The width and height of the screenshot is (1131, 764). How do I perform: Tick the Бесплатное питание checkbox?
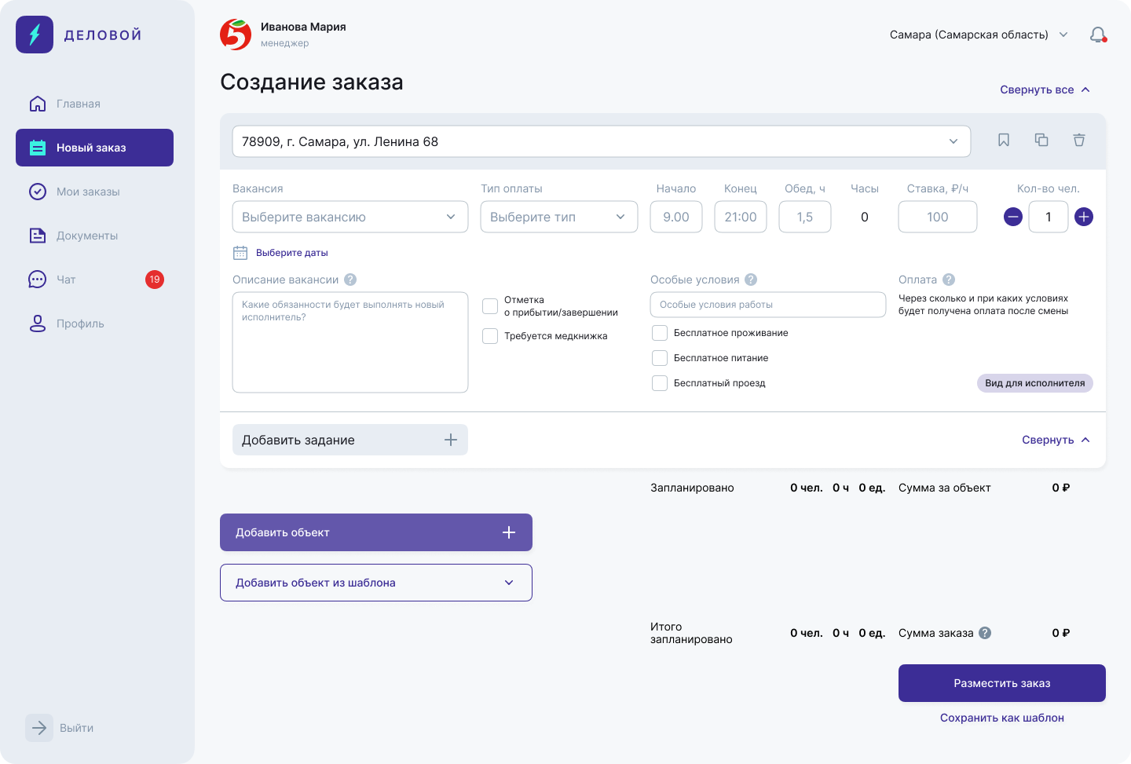(x=660, y=358)
